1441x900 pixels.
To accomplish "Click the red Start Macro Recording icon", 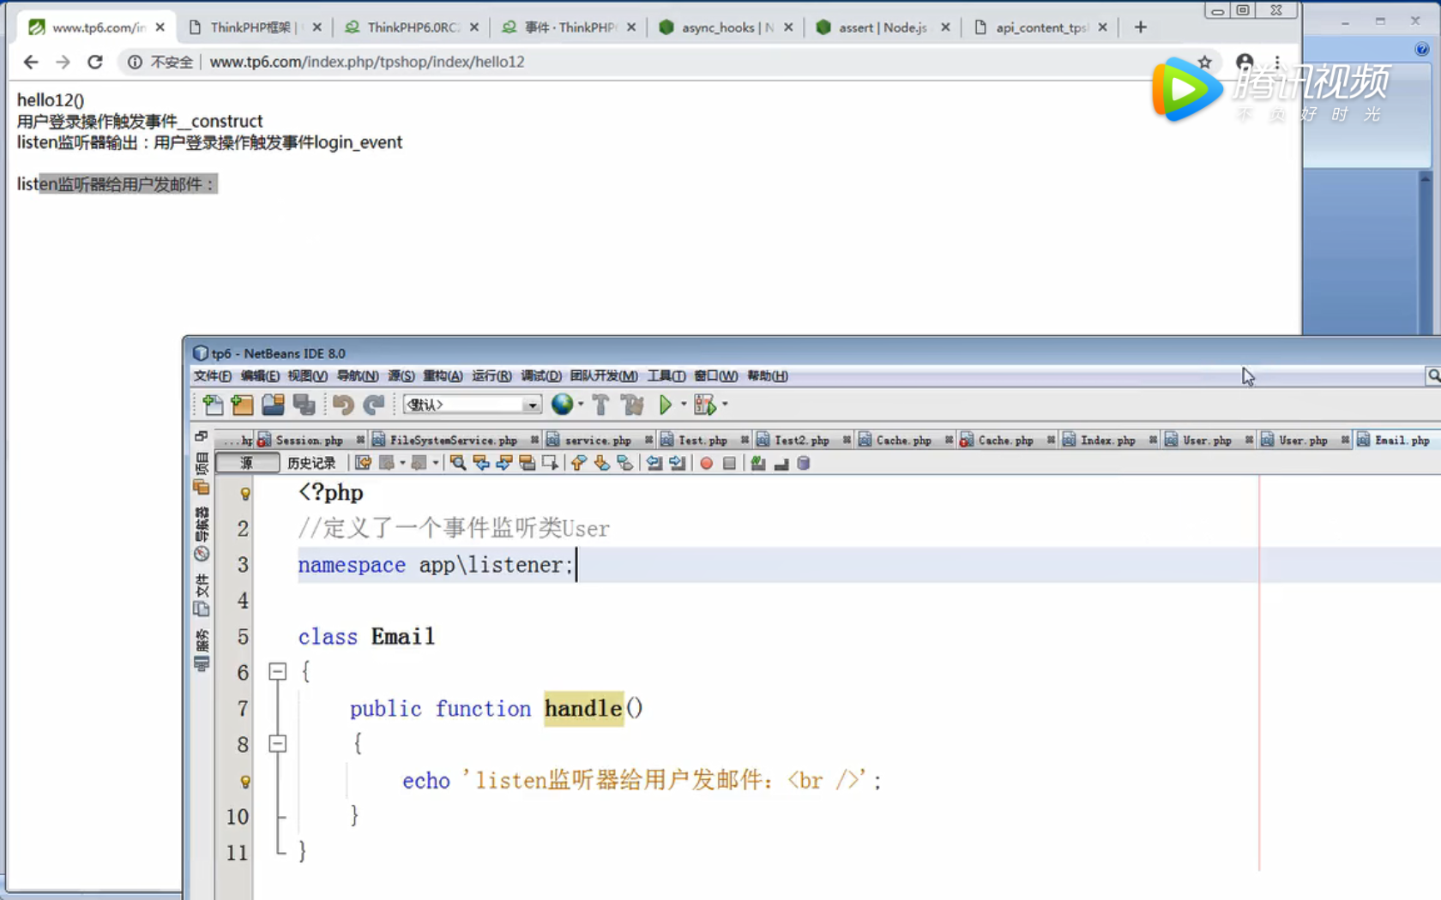I will coord(706,463).
